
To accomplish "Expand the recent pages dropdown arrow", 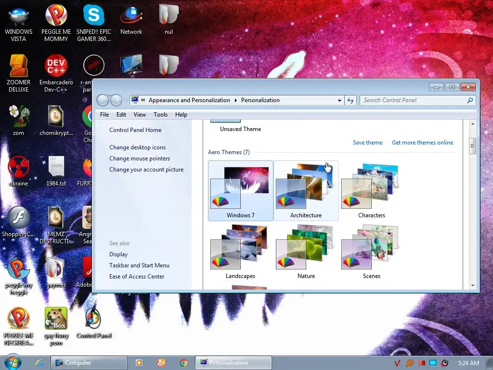I will 126,101.
